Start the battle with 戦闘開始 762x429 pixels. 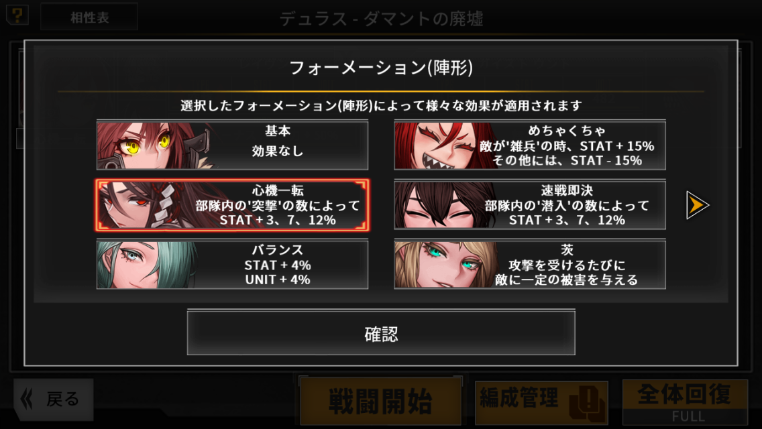click(380, 401)
